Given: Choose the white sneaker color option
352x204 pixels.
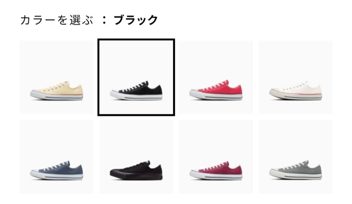Looking at the screenshot, I should (296, 77).
